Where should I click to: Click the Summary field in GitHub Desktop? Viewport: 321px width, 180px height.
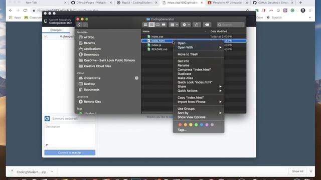[73, 118]
